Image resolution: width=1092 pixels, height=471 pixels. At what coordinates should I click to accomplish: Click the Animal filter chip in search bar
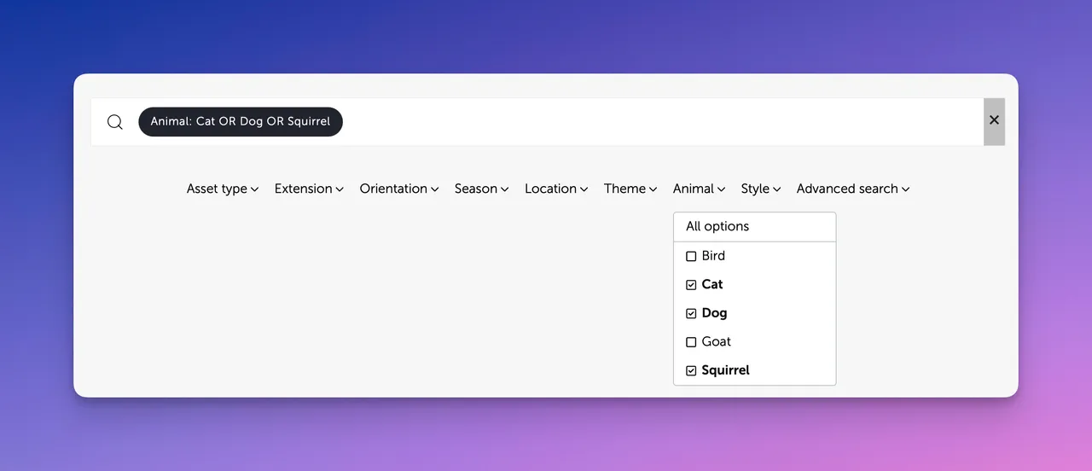[241, 121]
